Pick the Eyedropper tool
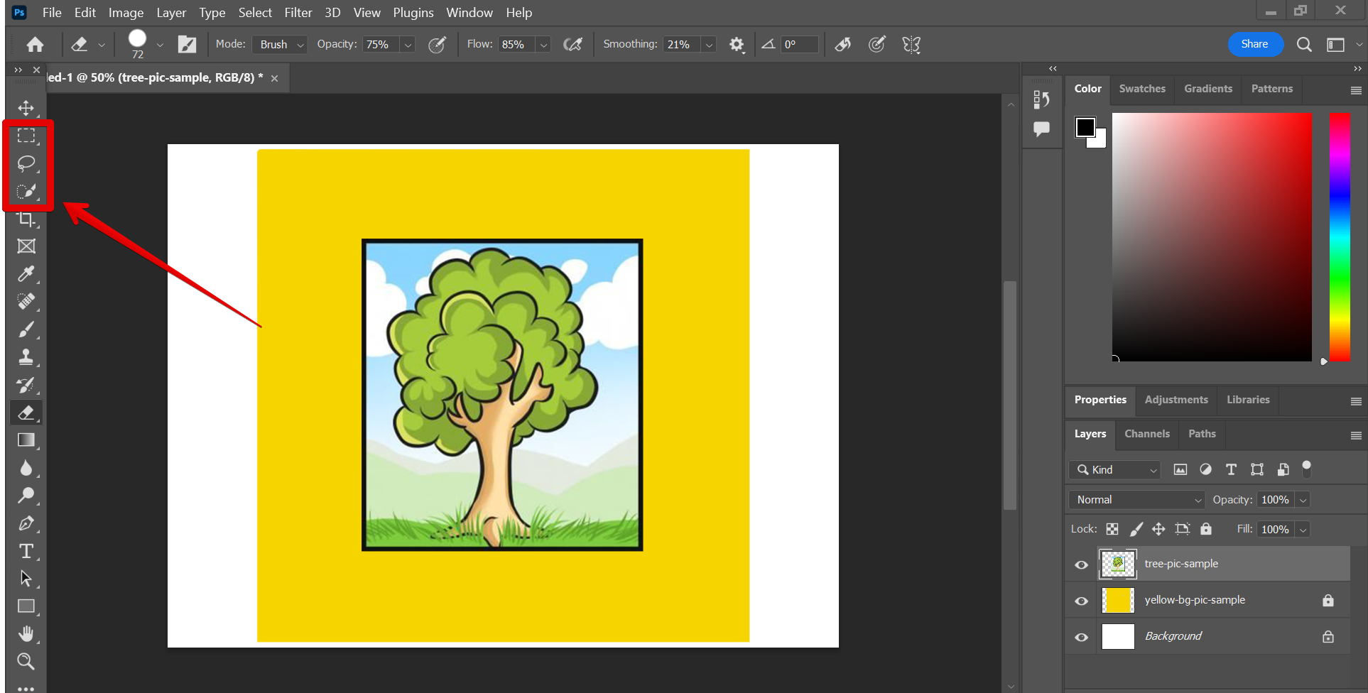This screenshot has width=1368, height=693. click(x=26, y=274)
